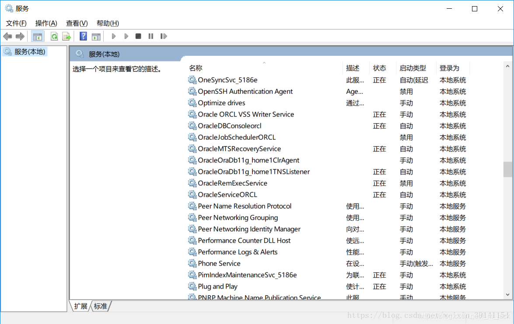
Task: Select Performance Counter DLL Host service
Action: click(x=244, y=240)
